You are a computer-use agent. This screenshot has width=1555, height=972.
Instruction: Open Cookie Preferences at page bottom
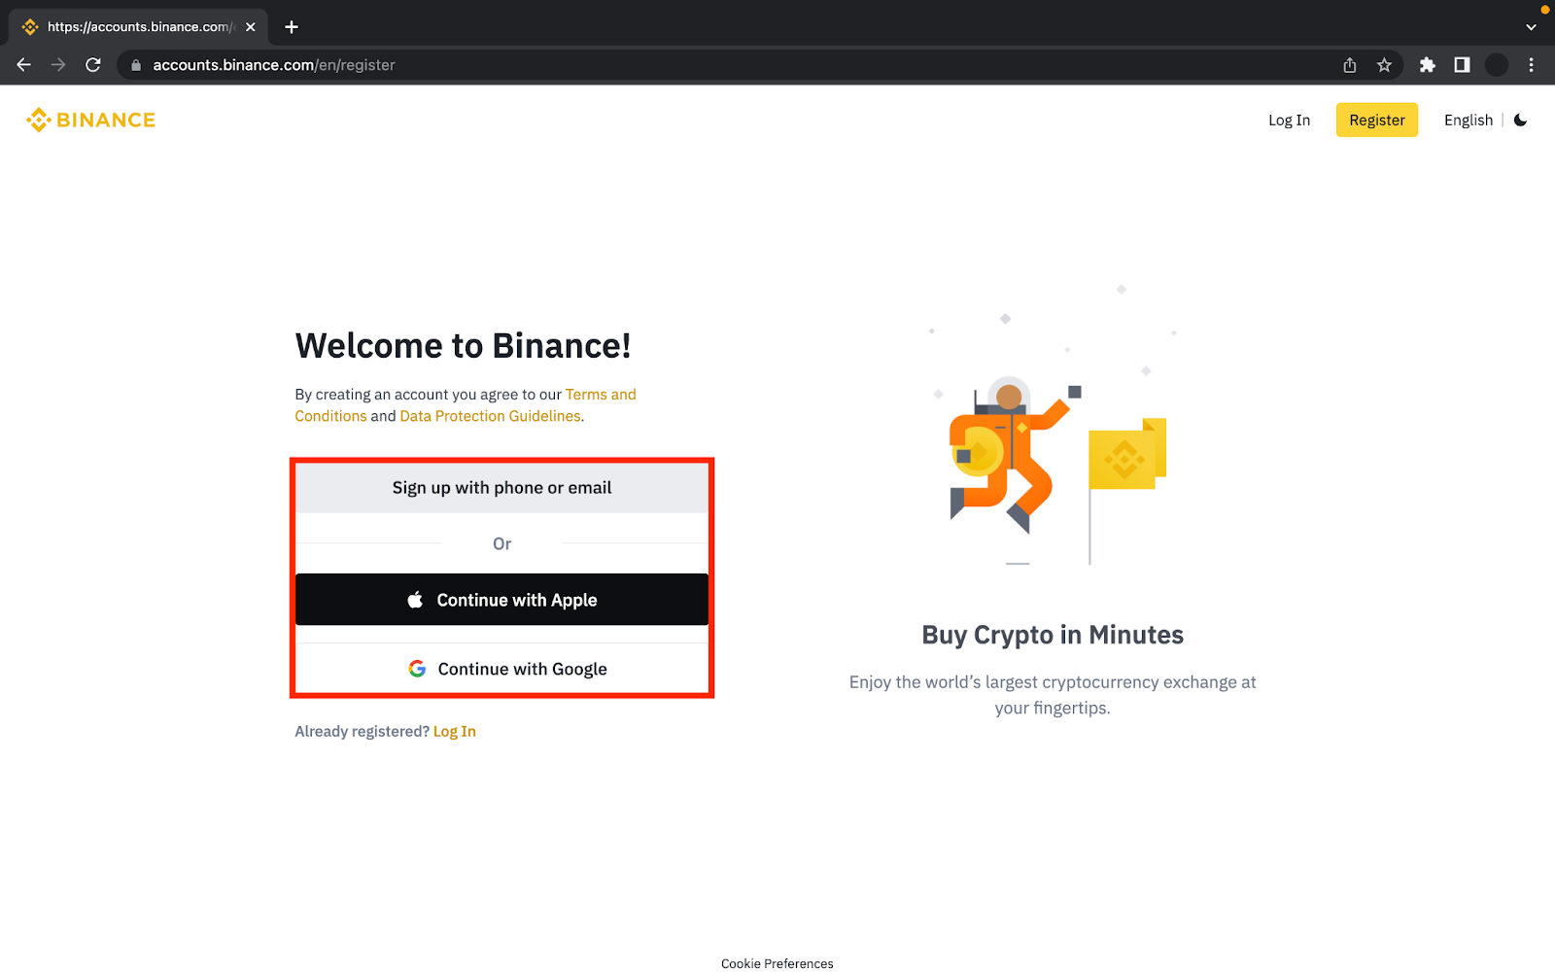[x=777, y=963]
